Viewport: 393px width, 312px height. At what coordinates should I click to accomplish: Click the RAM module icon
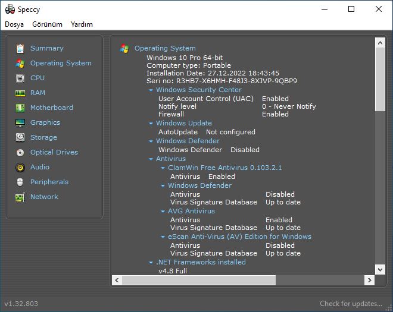[20, 93]
